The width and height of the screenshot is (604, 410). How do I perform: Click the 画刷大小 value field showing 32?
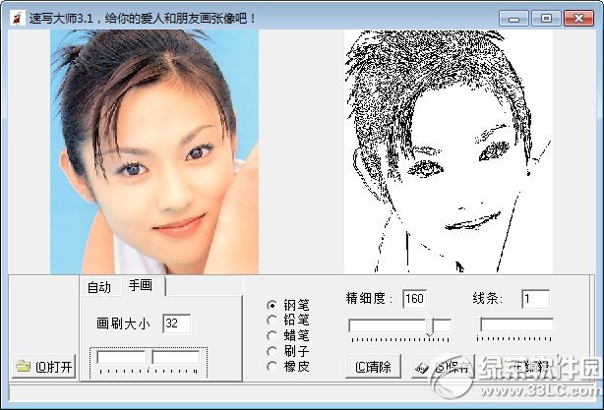pos(176,323)
